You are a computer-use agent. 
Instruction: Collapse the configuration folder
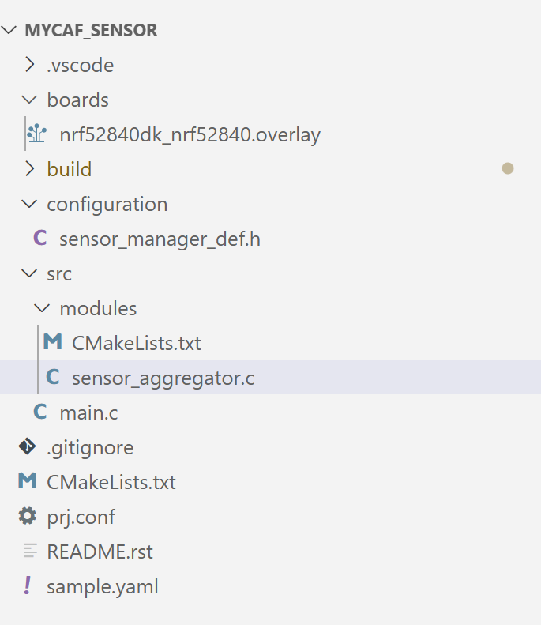(30, 204)
